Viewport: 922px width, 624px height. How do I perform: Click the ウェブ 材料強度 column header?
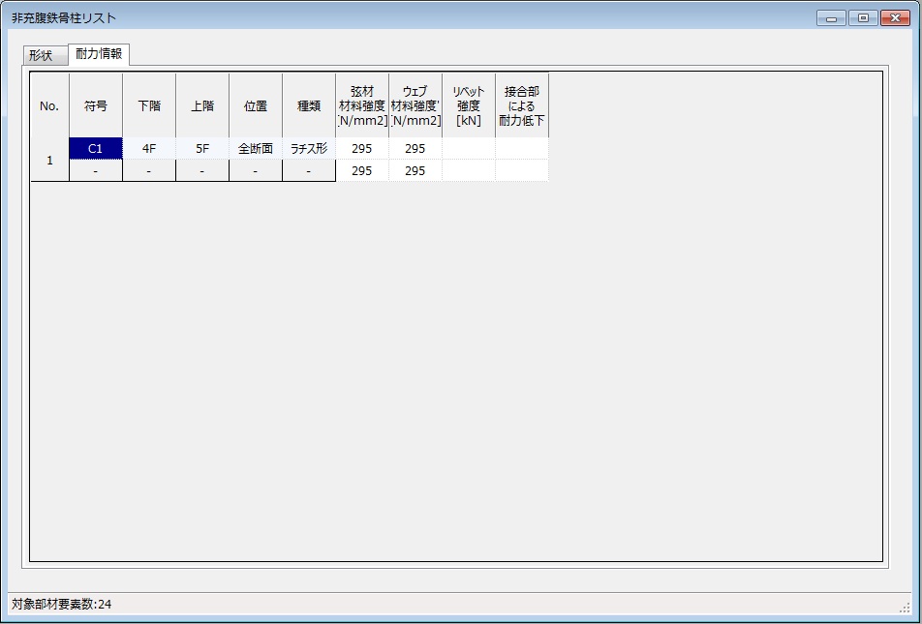415,105
